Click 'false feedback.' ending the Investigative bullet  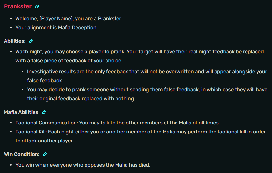point(45,80)
